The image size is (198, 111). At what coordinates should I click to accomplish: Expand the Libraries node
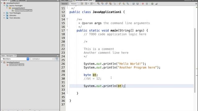(x=4, y=15)
